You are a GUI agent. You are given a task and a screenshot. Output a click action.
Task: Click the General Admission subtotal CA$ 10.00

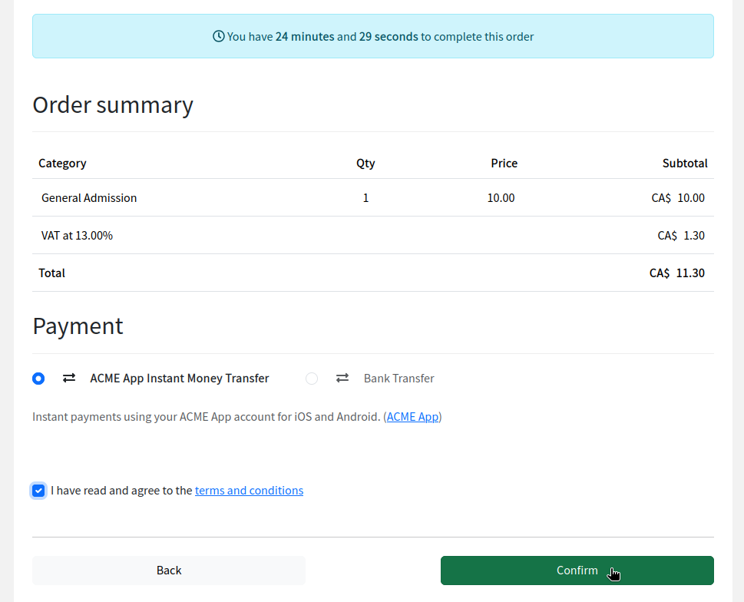(678, 198)
